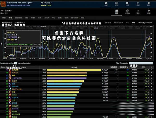Open the 事件 events view icon
Screen dimensions: 156x118
pos(138,11)
